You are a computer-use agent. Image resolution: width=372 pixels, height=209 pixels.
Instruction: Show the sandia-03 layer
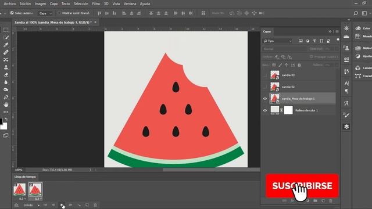(x=265, y=75)
